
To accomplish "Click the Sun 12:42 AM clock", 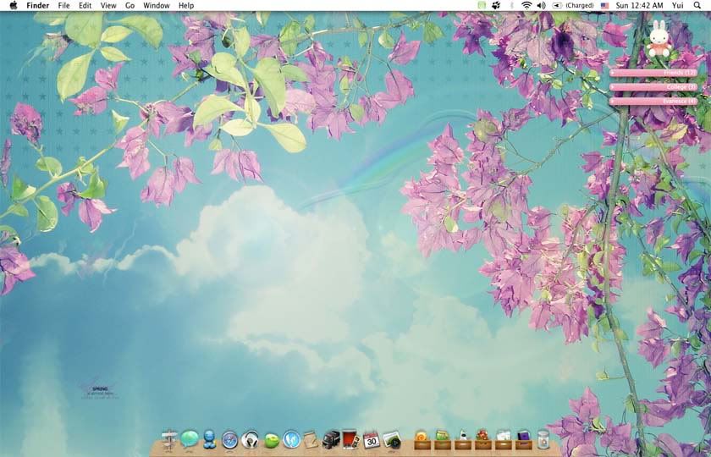I will 639,5.
